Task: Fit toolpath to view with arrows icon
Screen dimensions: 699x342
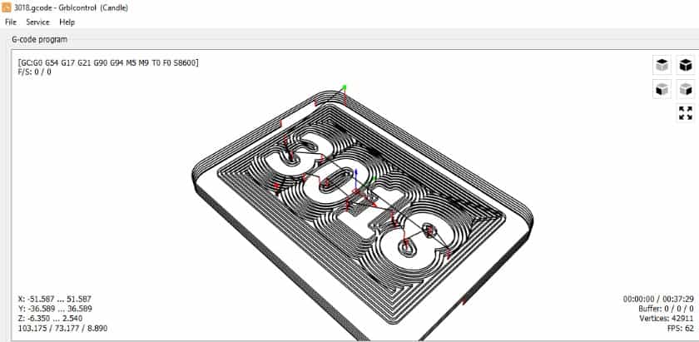Action: click(685, 113)
